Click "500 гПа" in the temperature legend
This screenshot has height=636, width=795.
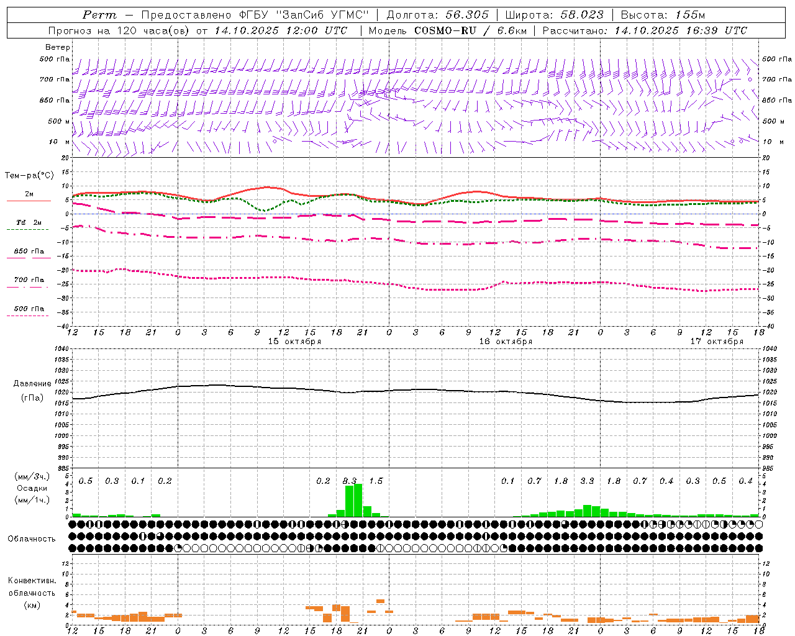(29, 309)
